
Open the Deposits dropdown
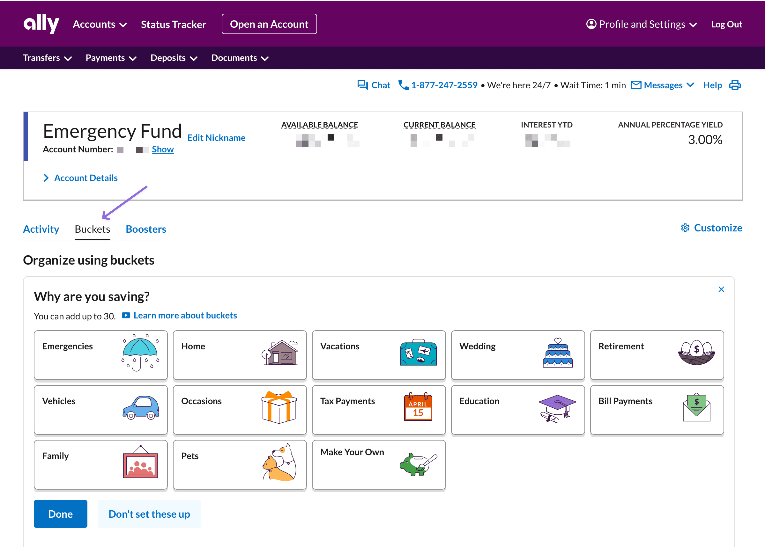click(x=174, y=58)
